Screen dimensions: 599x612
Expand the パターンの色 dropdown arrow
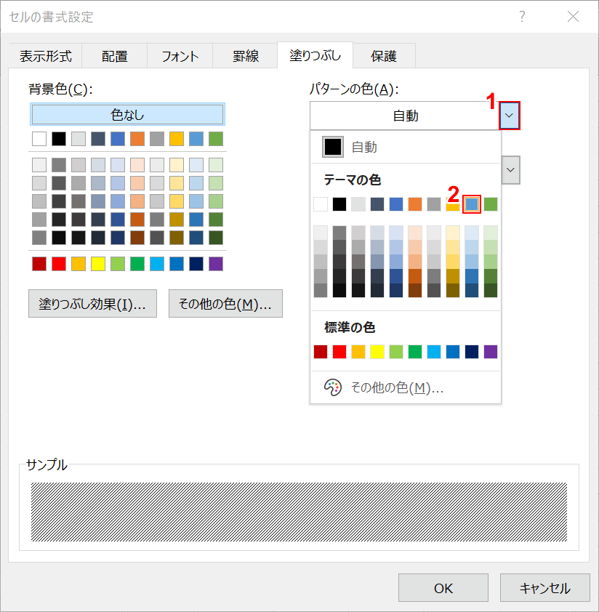[509, 116]
